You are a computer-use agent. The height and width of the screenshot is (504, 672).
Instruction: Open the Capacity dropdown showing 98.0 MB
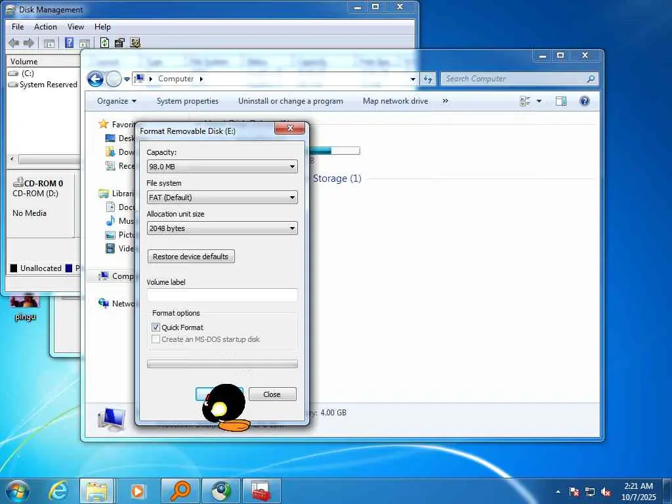pyautogui.click(x=222, y=166)
